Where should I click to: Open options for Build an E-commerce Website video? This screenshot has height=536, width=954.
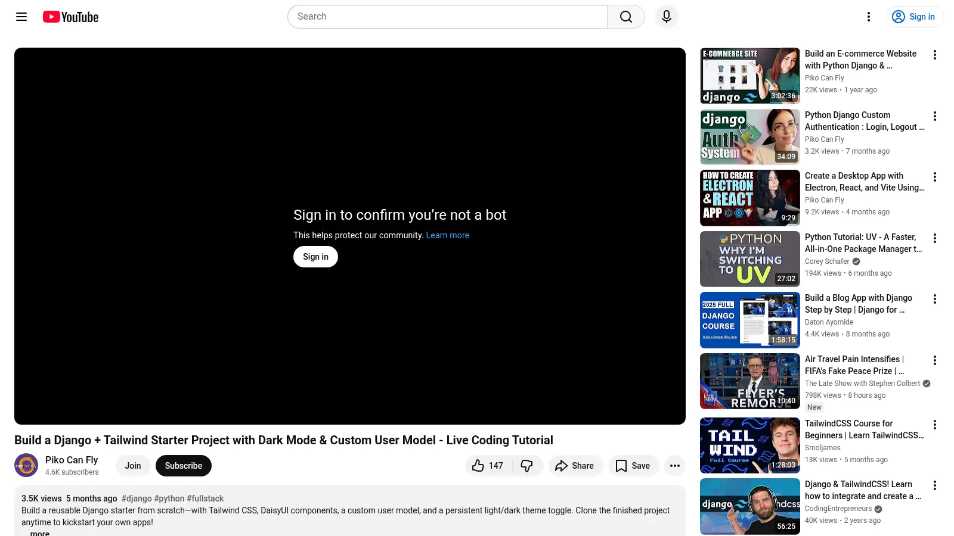935,55
